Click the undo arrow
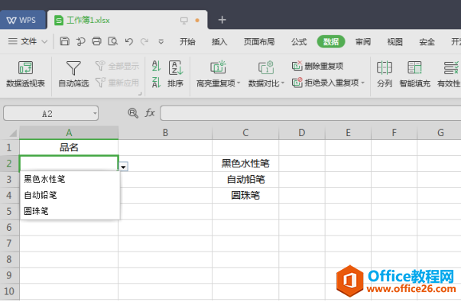 click(x=128, y=41)
